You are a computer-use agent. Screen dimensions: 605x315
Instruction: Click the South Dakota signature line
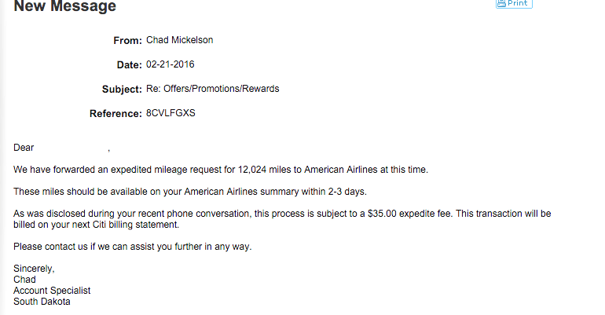click(42, 302)
